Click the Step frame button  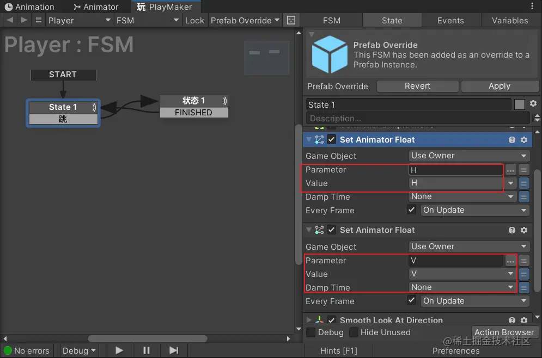click(x=174, y=350)
